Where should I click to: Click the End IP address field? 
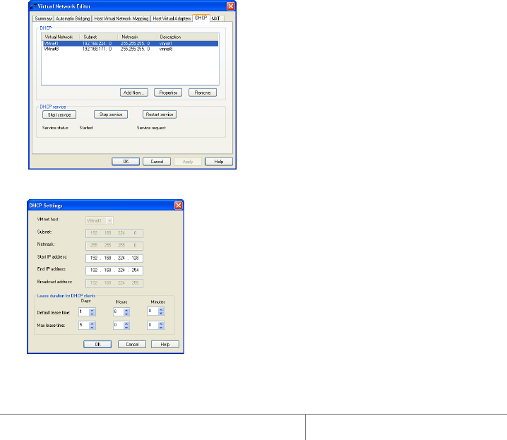pos(114,270)
